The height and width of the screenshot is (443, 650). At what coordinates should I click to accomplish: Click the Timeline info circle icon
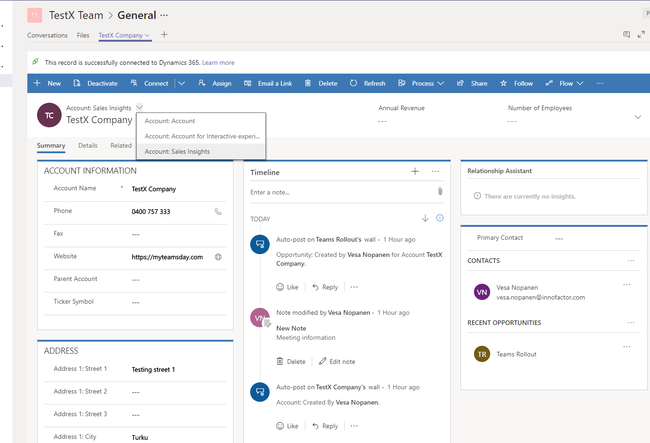pyautogui.click(x=440, y=218)
